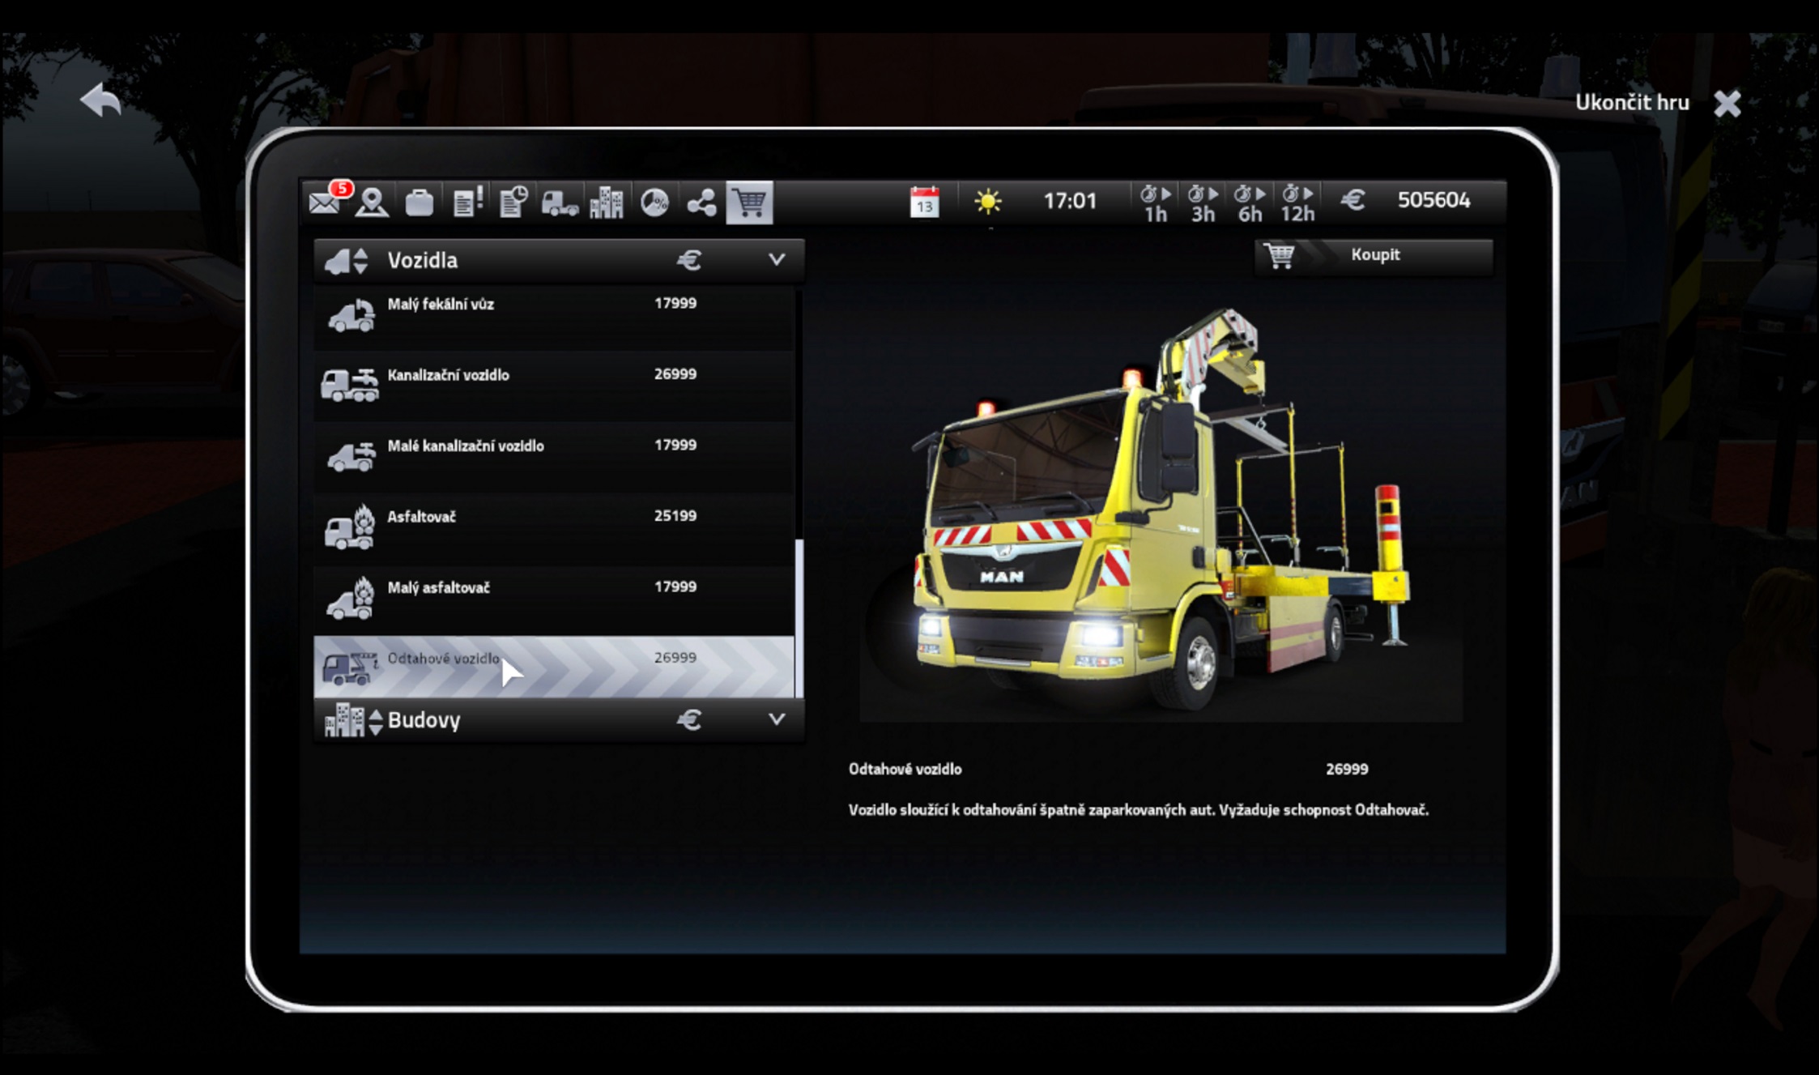Select Asfaltovač row
The width and height of the screenshot is (1819, 1075).
554,528
